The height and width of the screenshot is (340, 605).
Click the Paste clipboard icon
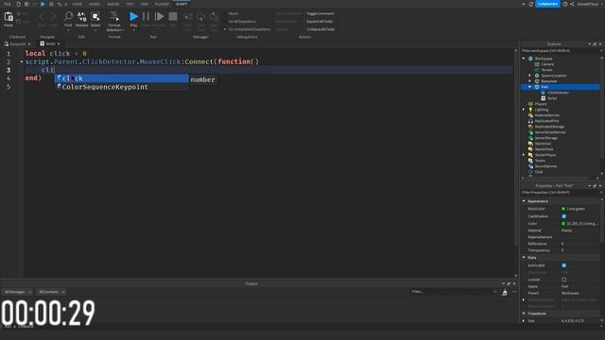point(9,17)
